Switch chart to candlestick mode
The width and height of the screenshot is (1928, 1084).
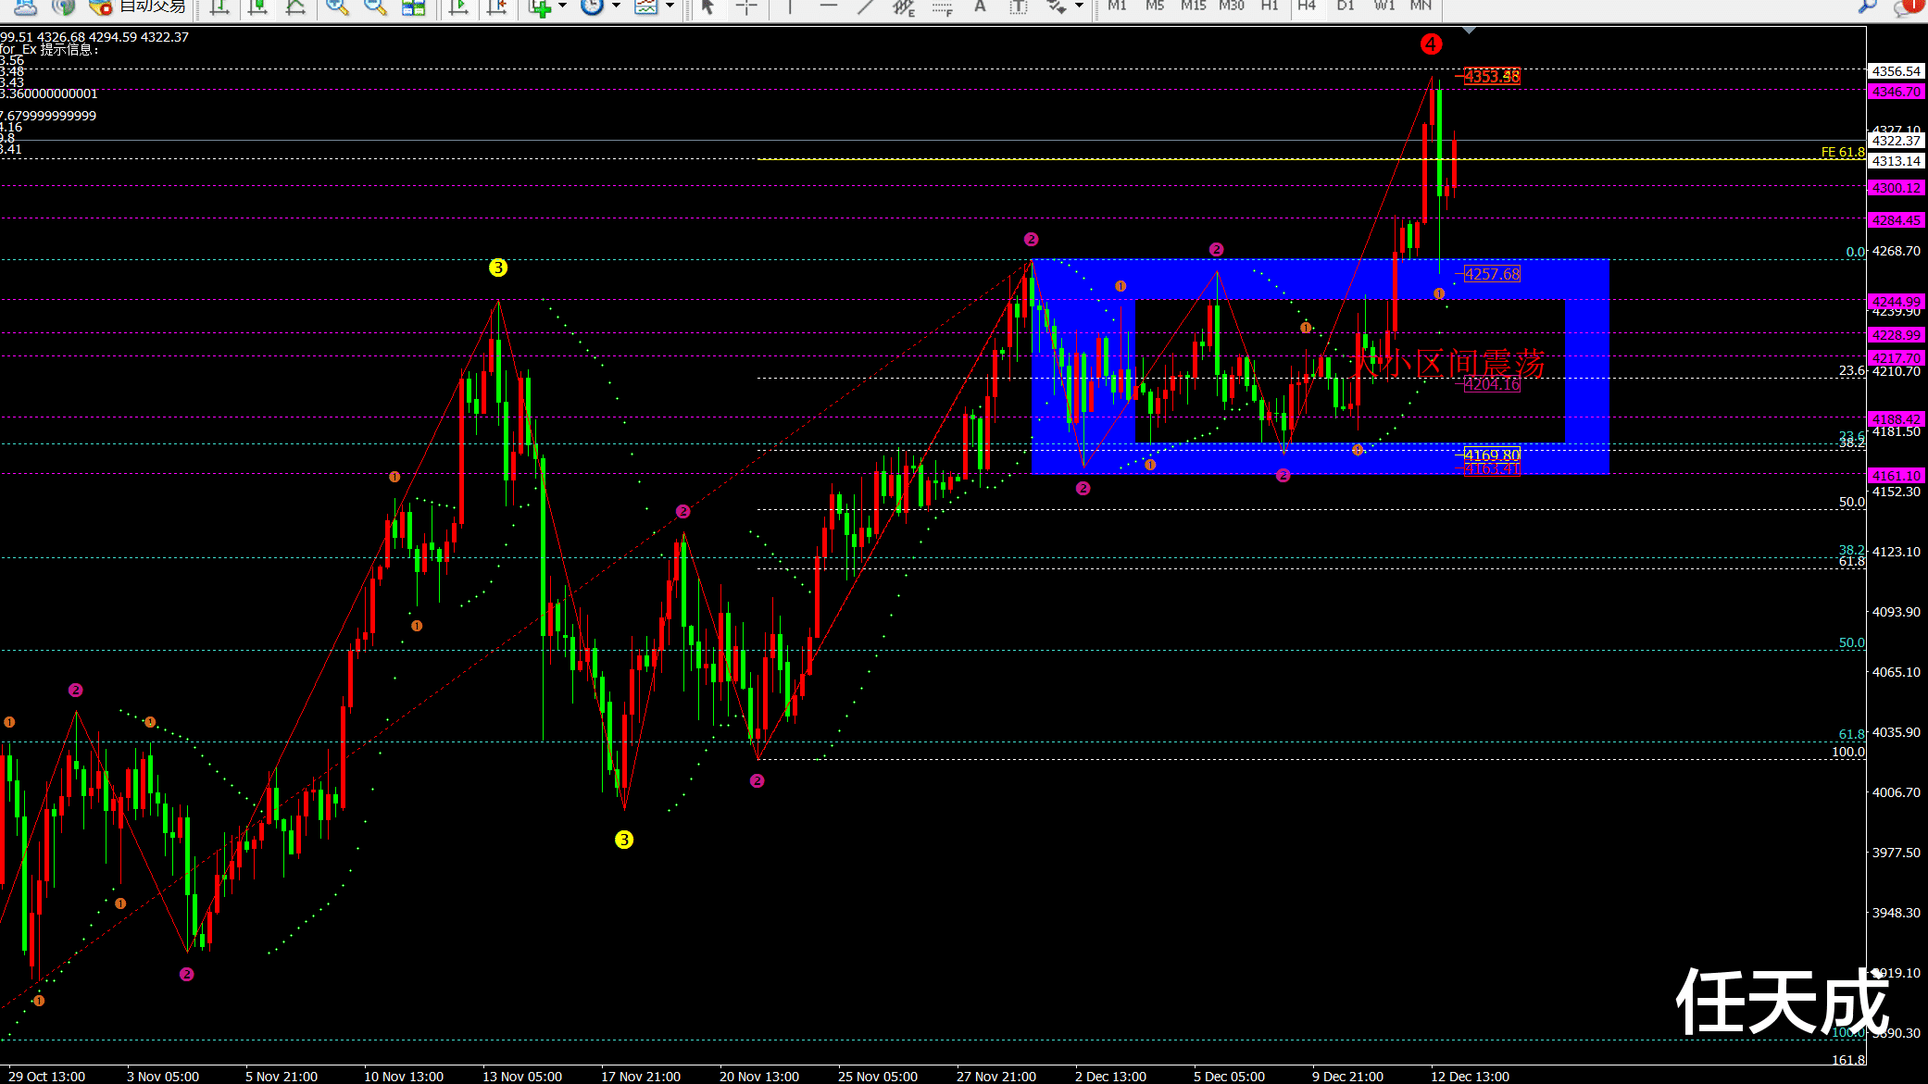coord(257,6)
